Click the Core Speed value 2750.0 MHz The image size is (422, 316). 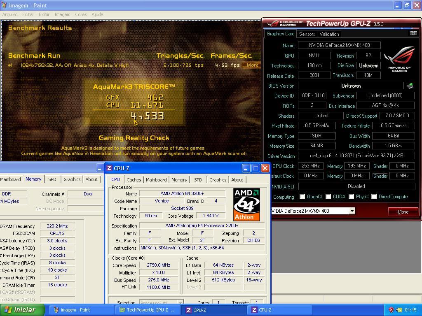pos(159,265)
